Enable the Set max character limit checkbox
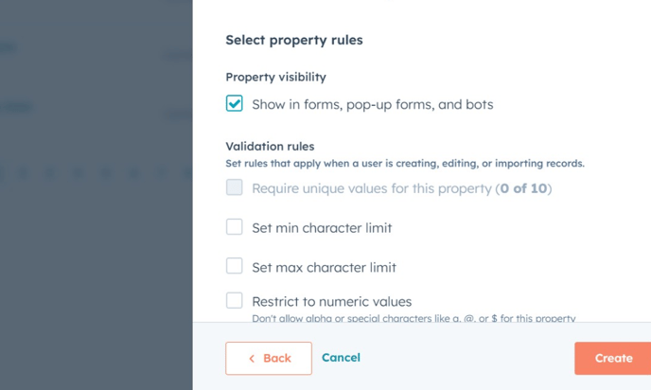This screenshot has height=390, width=651. 235,267
